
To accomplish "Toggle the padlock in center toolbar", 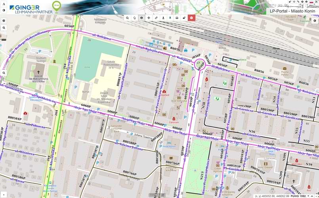I will tap(184, 18).
